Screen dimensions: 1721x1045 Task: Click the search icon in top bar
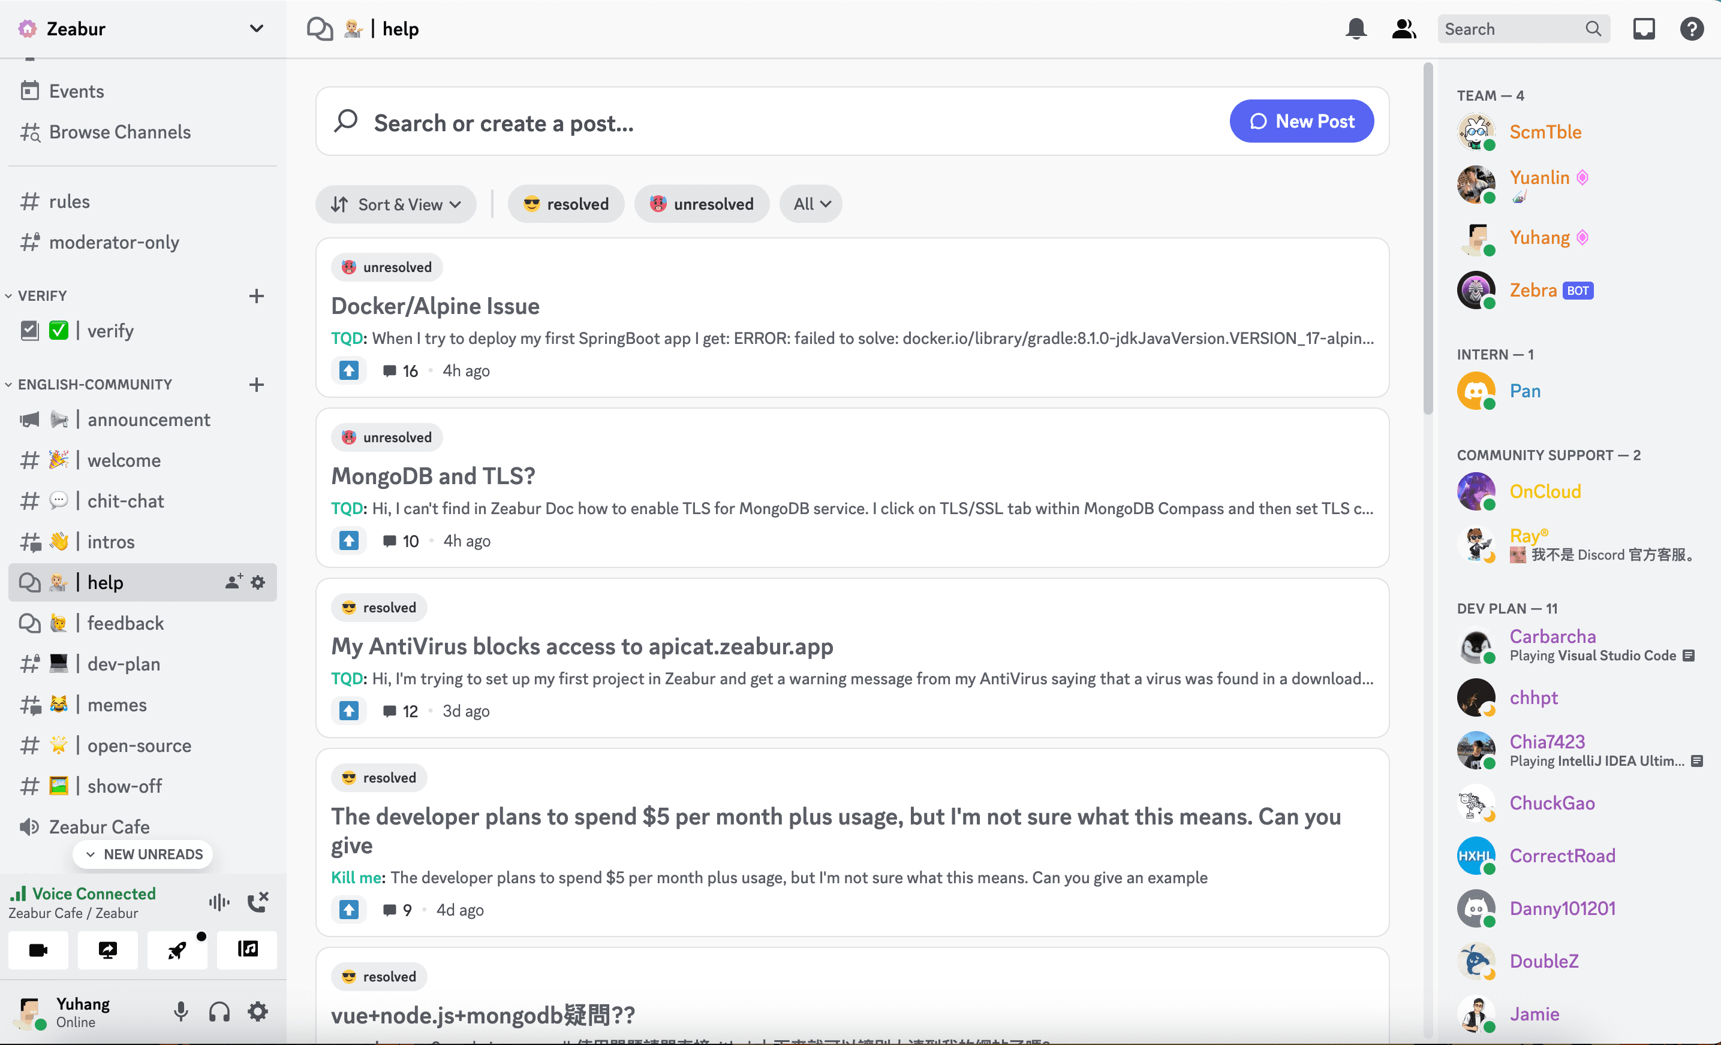pos(1594,28)
